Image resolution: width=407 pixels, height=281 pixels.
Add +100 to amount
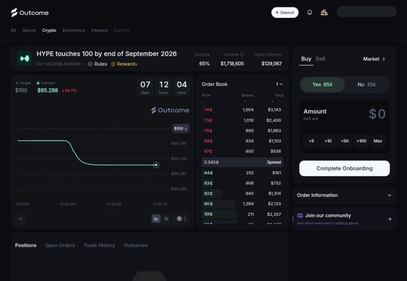click(361, 141)
